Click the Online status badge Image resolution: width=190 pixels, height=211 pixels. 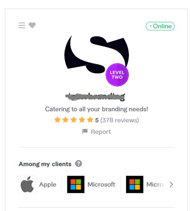coord(160,26)
